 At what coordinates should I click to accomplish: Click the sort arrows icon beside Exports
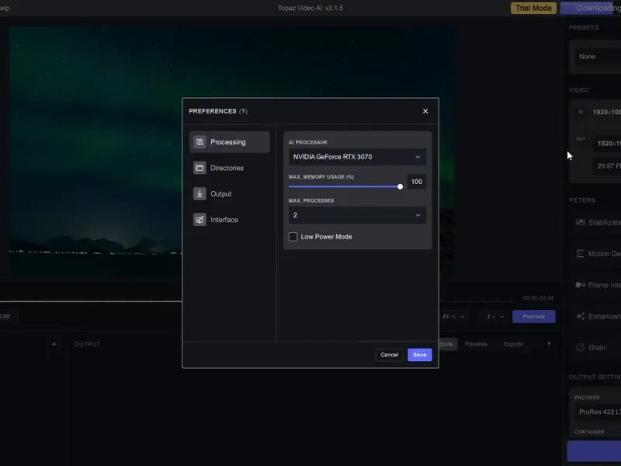[x=549, y=344]
